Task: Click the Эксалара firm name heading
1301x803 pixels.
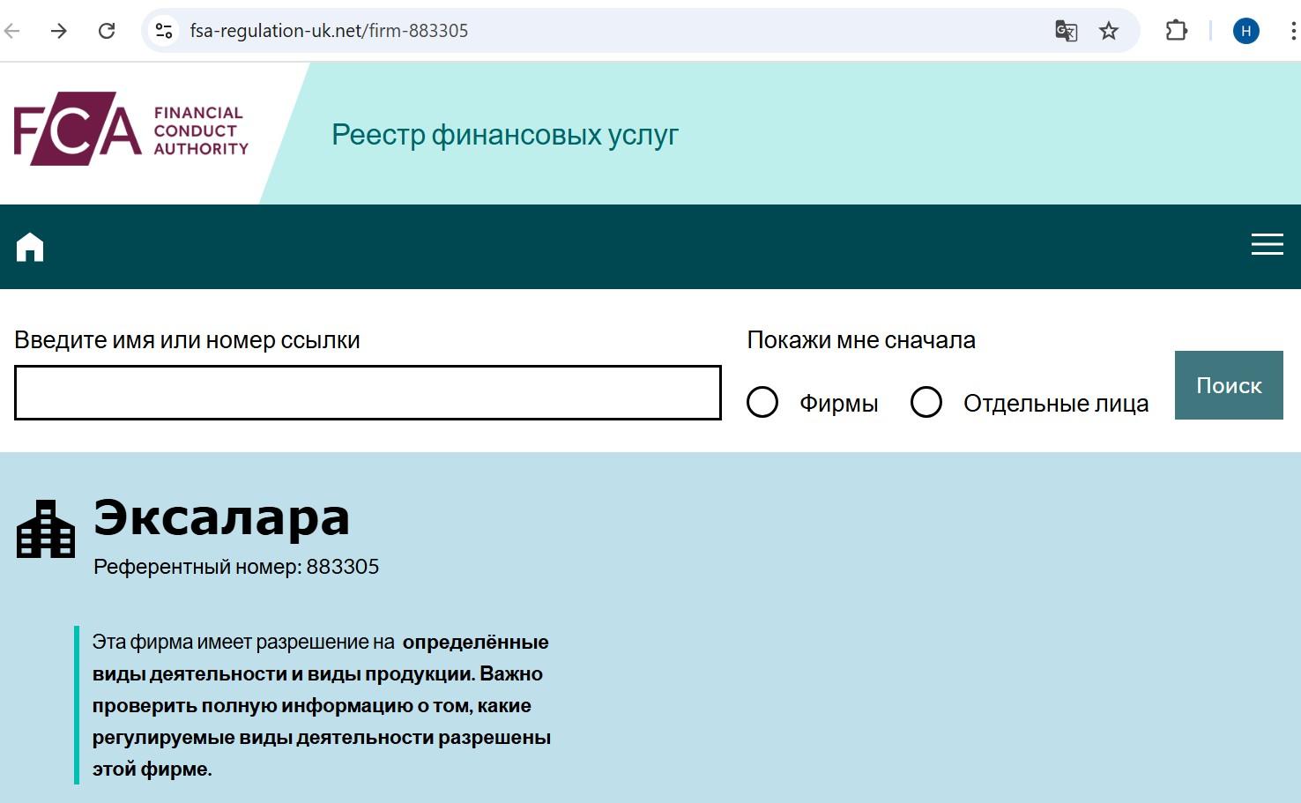Action: [x=221, y=517]
